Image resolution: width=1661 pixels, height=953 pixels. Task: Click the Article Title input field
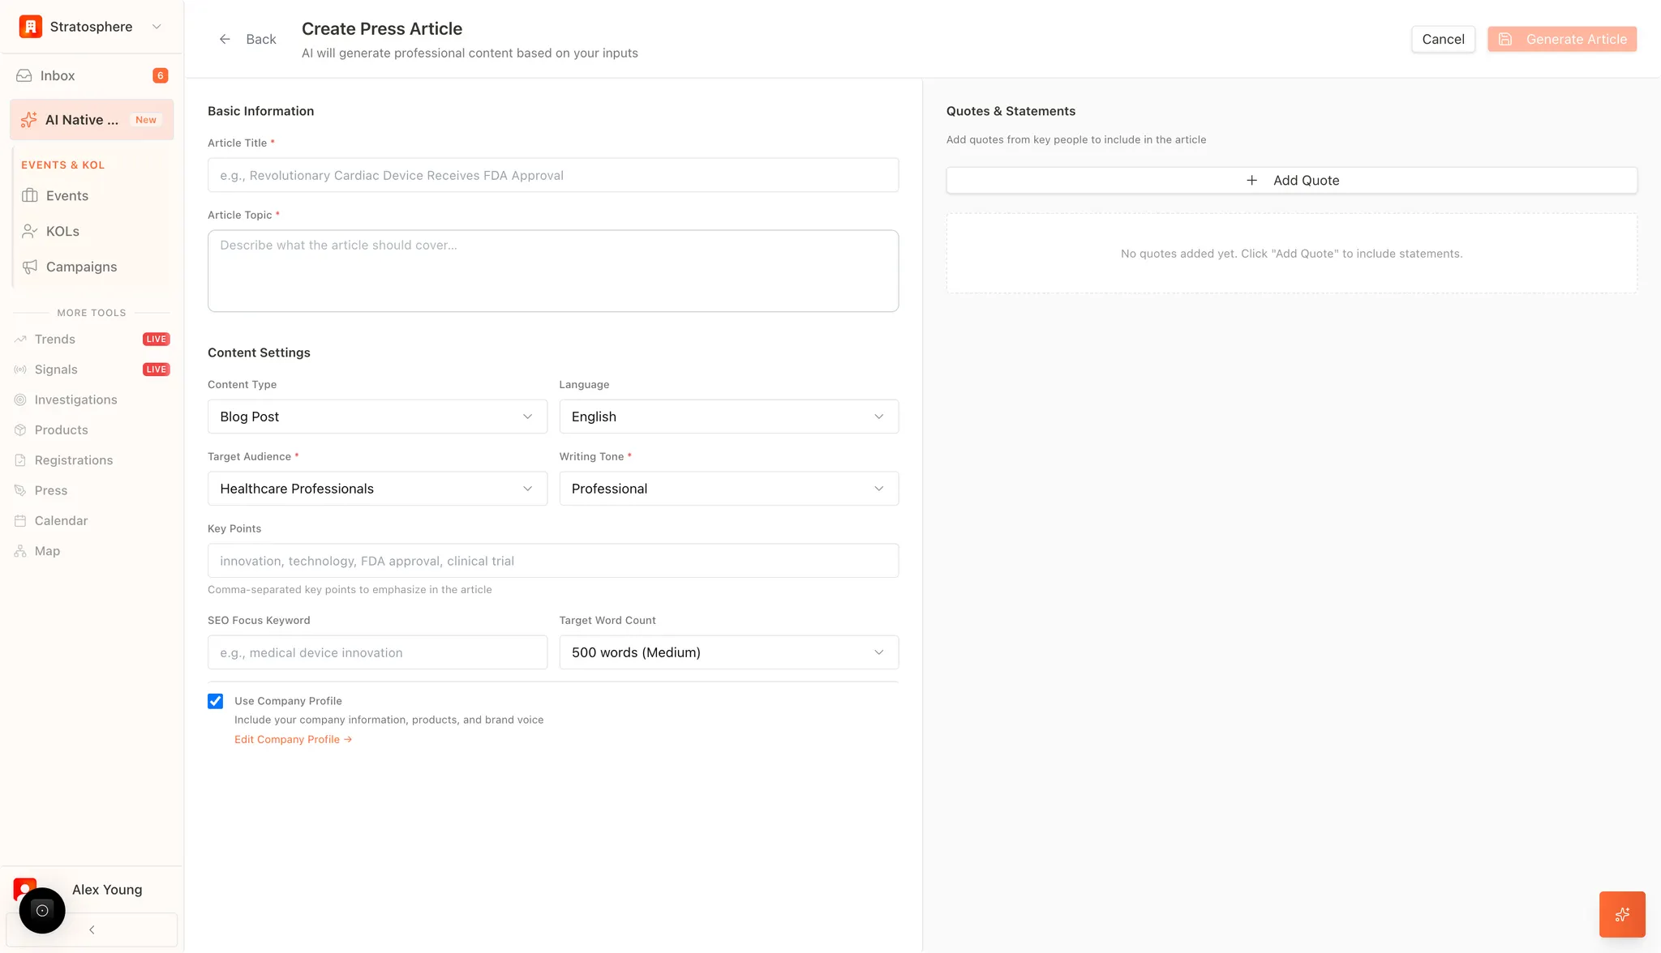(x=552, y=174)
